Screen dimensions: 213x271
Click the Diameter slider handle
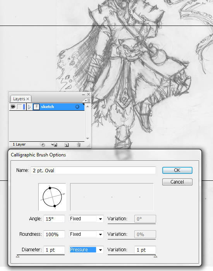tap(18, 256)
